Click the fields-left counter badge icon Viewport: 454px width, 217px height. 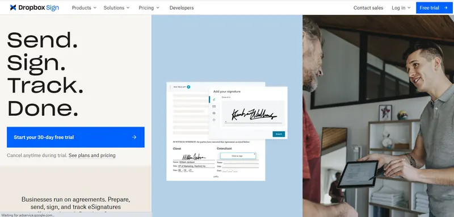click(188, 86)
